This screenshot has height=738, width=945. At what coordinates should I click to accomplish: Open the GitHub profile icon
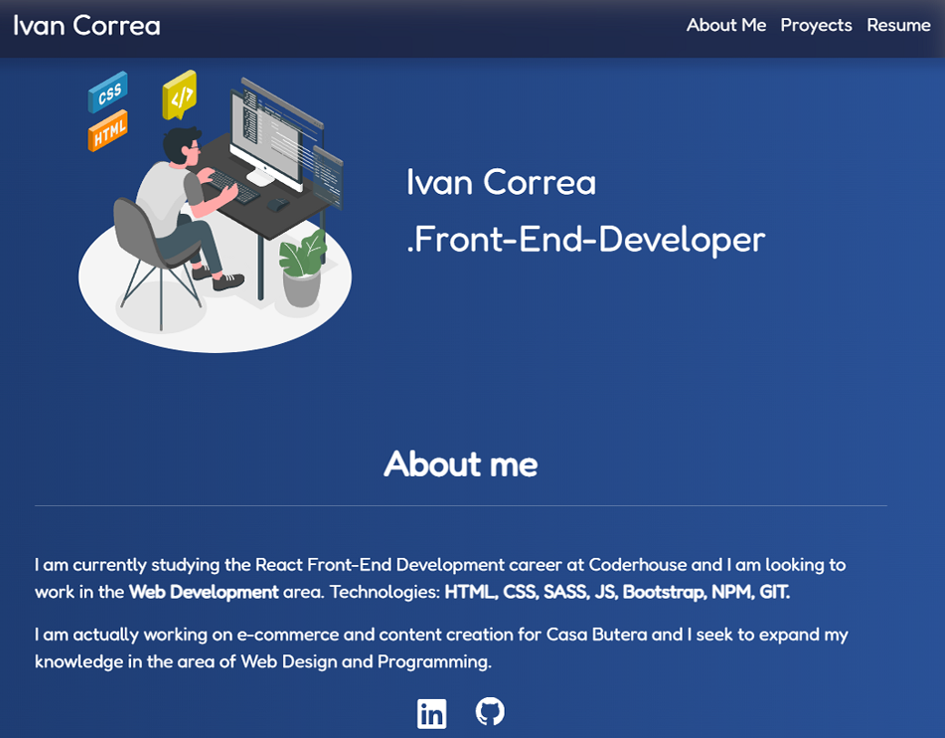(490, 713)
